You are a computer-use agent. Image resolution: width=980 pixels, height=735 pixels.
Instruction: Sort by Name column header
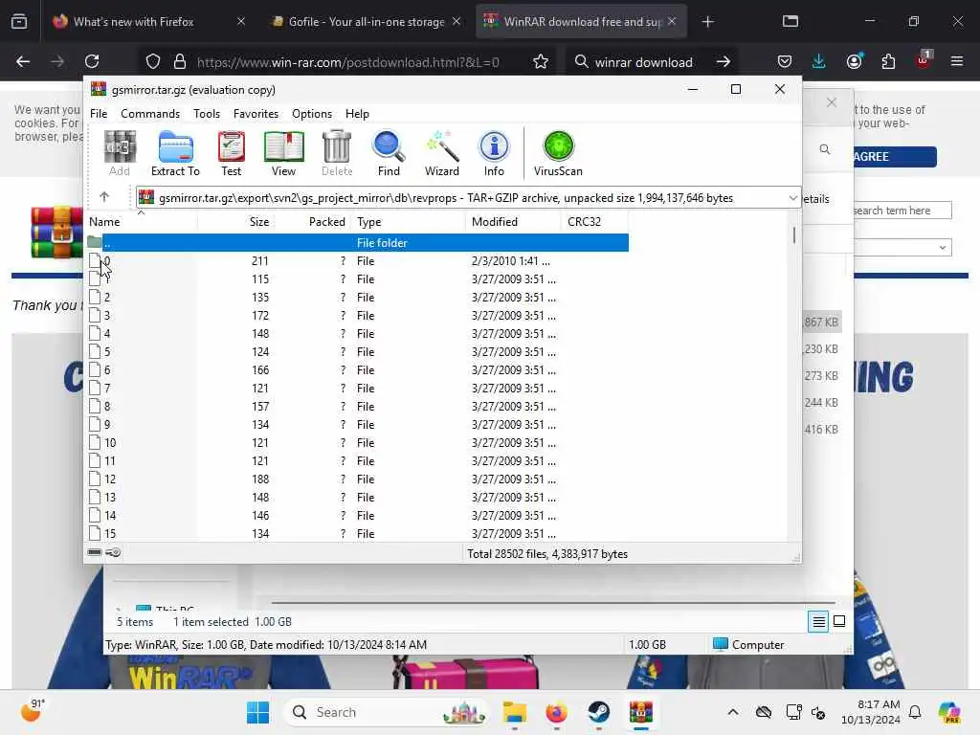tap(142, 222)
